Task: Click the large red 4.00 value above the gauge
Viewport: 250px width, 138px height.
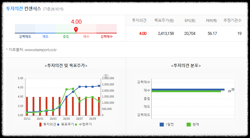Action: point(76,22)
